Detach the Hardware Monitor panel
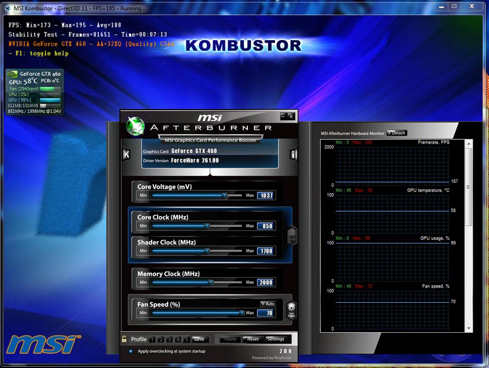489x368 pixels. (x=397, y=133)
